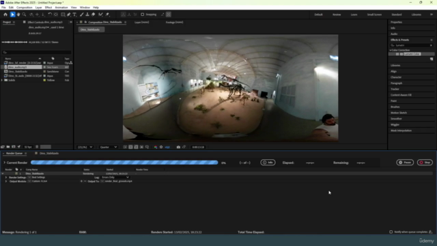Screen dimensions: 437x246
Task: Click the Sea Foam label swatch for dino_audio.mp3
Action: tap(44, 67)
